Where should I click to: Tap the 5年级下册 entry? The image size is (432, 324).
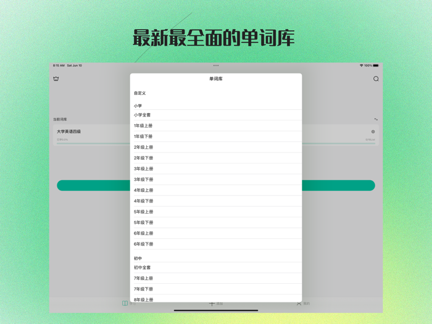[216, 222]
